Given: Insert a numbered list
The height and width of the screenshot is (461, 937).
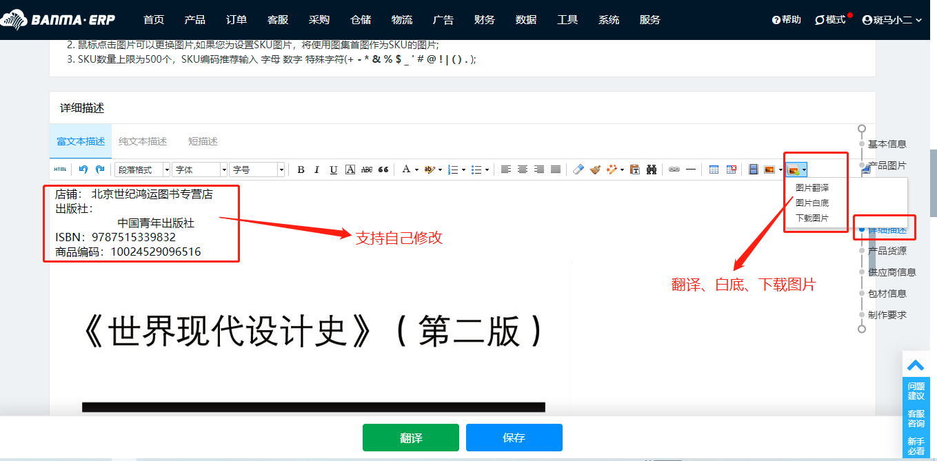Looking at the screenshot, I should (452, 170).
